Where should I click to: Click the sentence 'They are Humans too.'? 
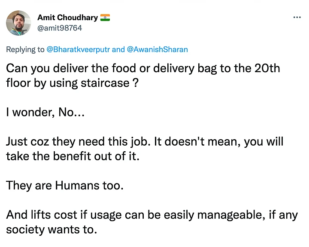(x=65, y=186)
